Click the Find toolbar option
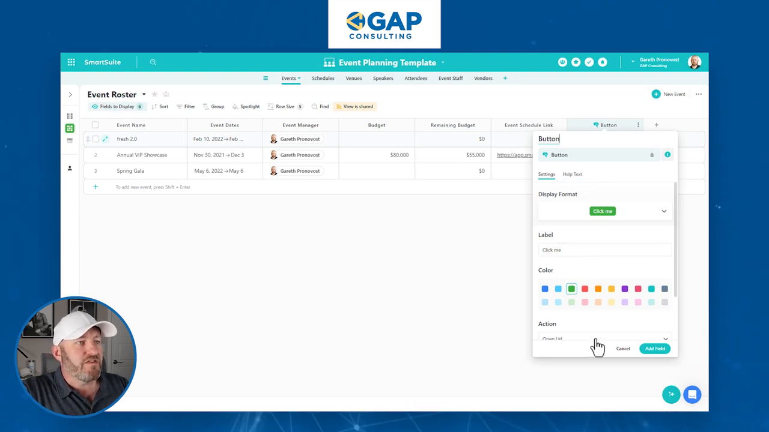 coord(320,107)
